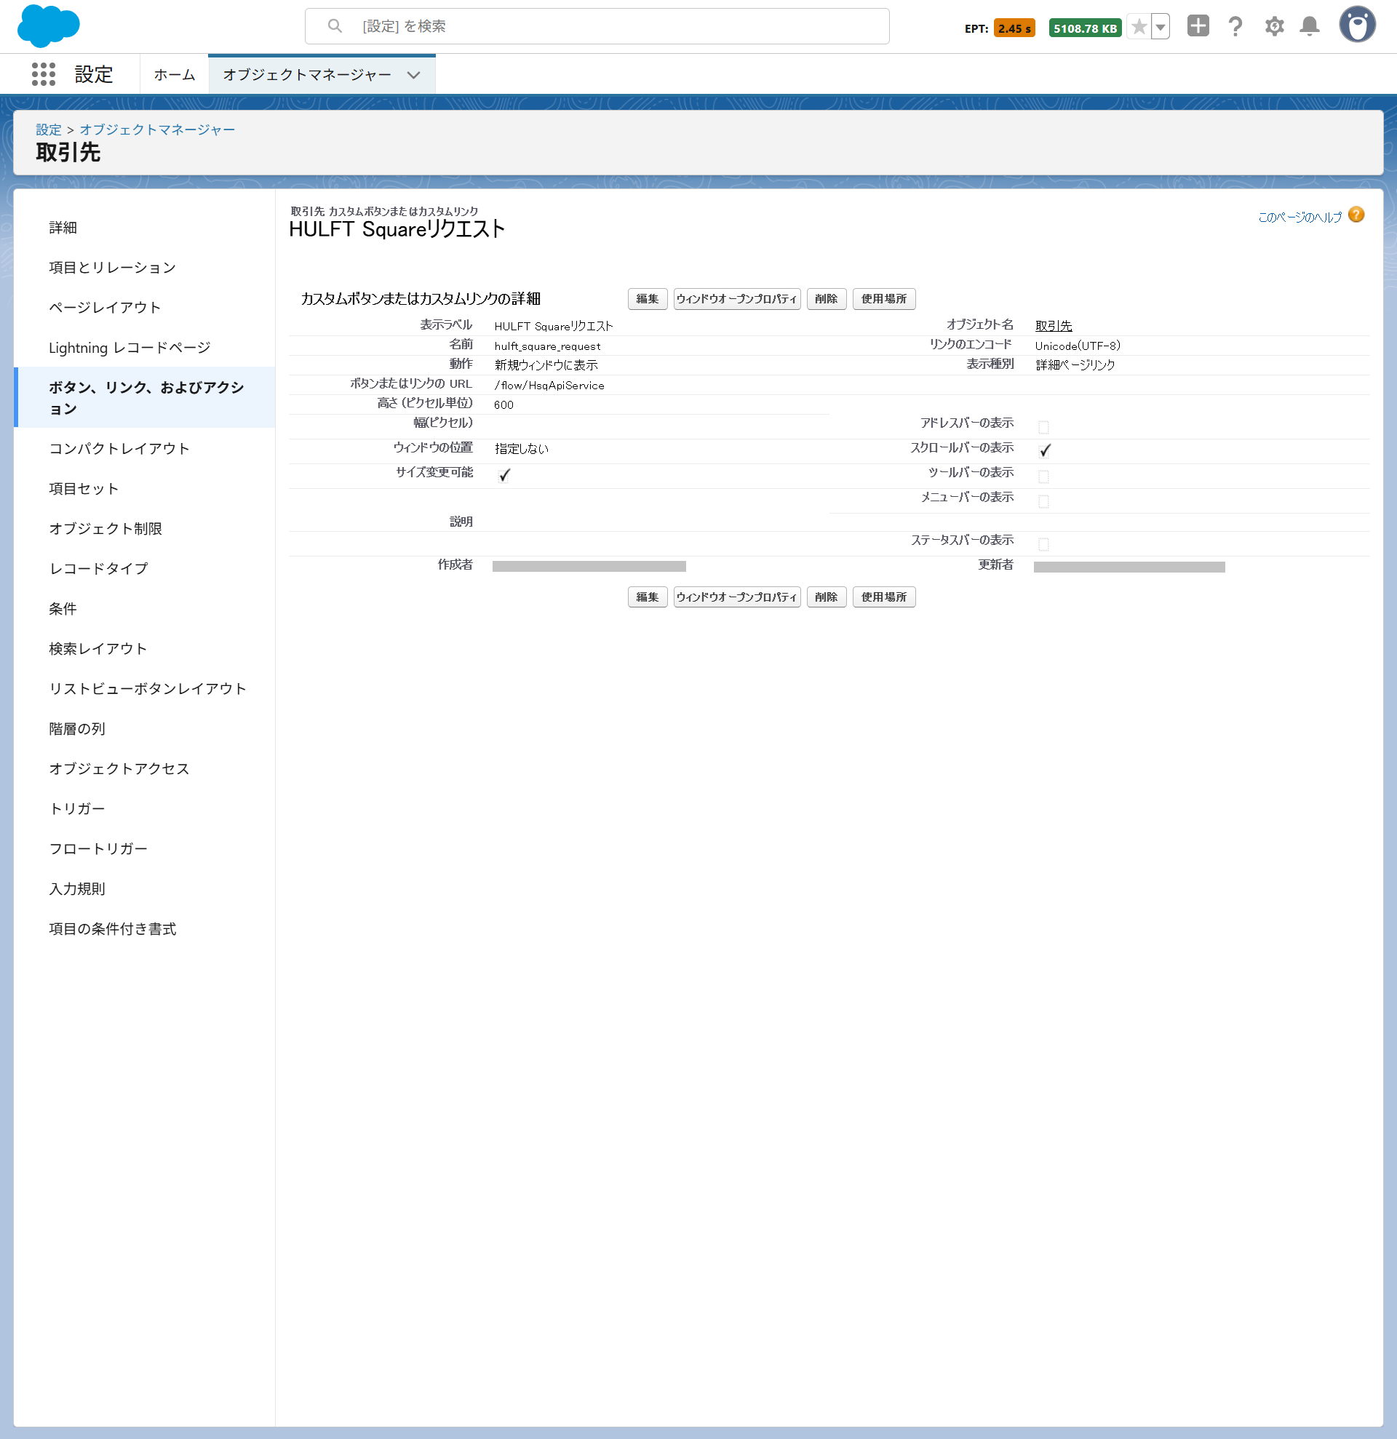Expand the favorites list dropdown arrow
This screenshot has width=1397, height=1439.
point(1161,27)
